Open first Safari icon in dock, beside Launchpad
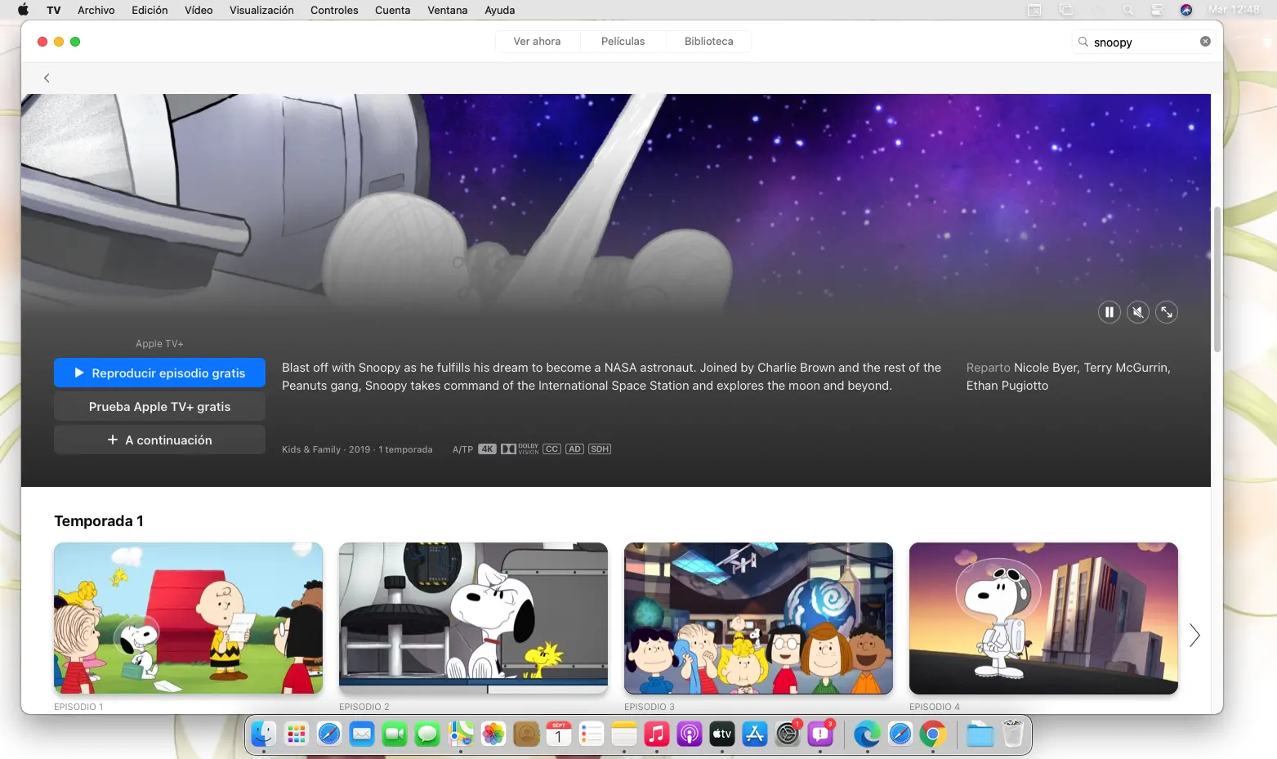This screenshot has height=759, width=1277. tap(329, 734)
